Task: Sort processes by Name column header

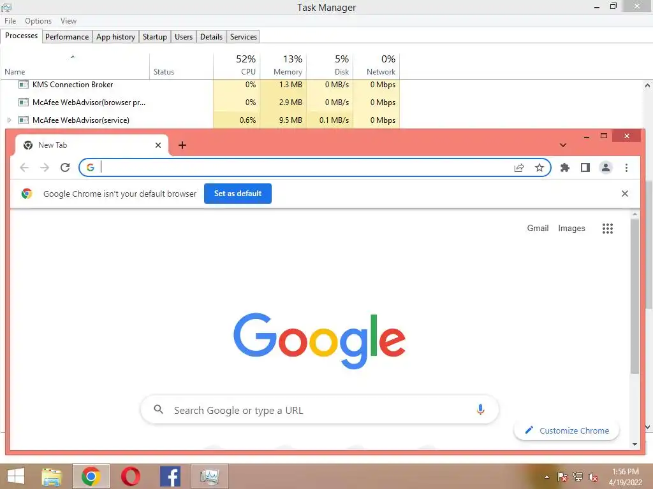Action: [x=75, y=66]
